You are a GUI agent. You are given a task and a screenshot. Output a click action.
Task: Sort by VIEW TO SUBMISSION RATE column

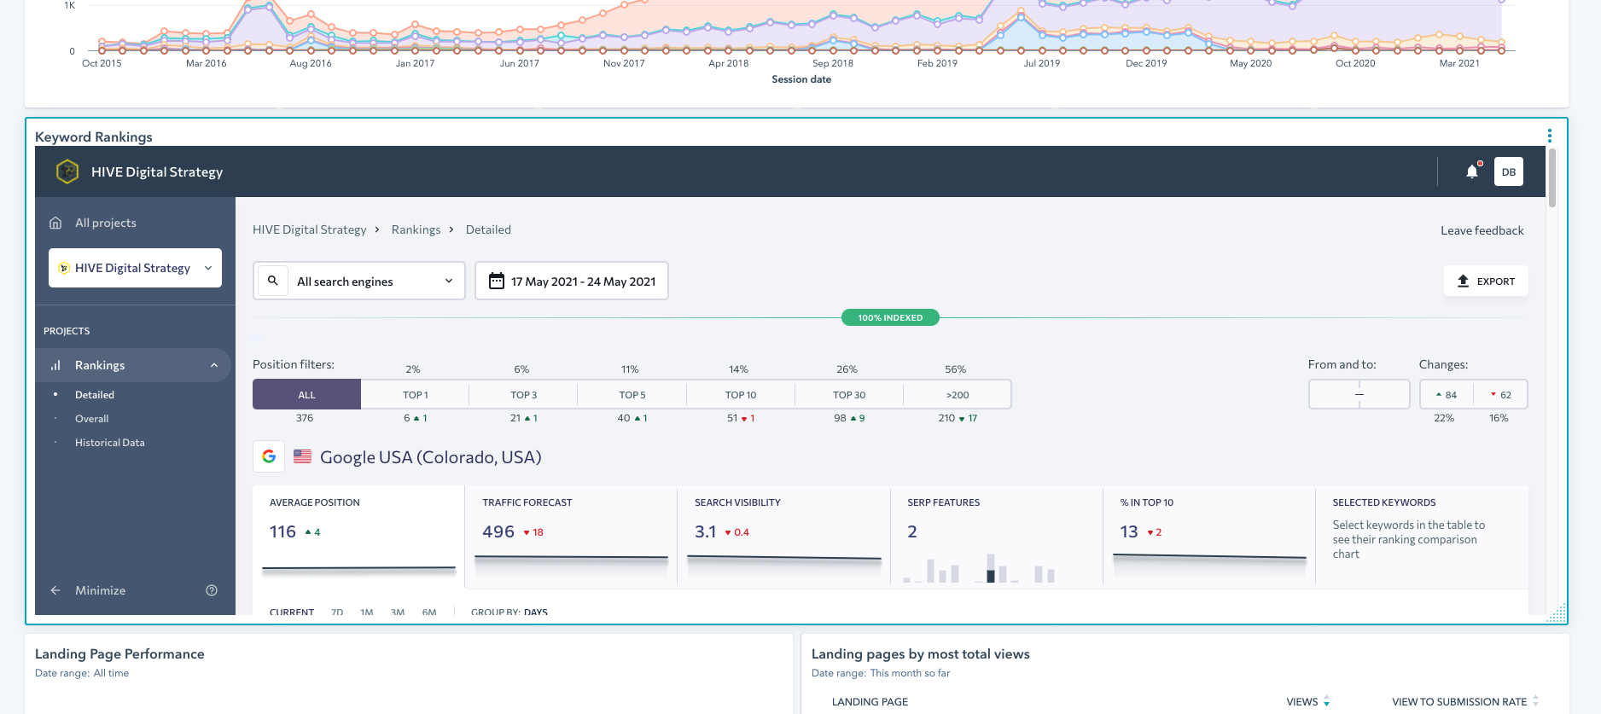point(1464,702)
